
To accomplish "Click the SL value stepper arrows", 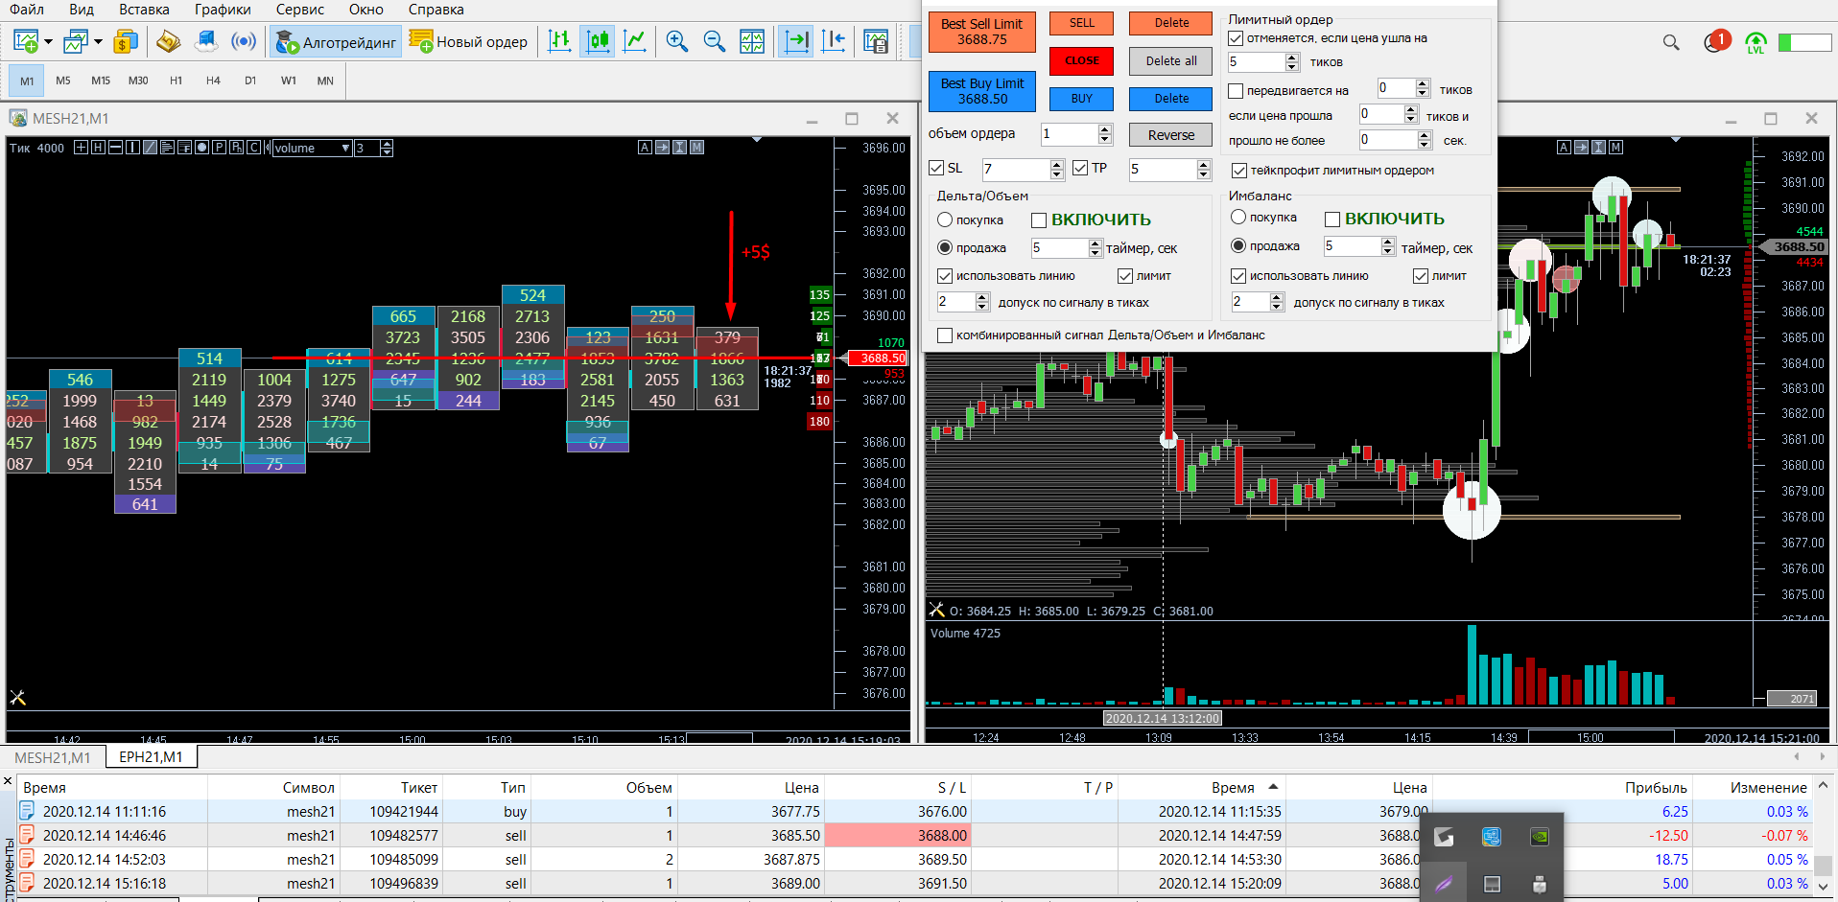I will 1057,170.
